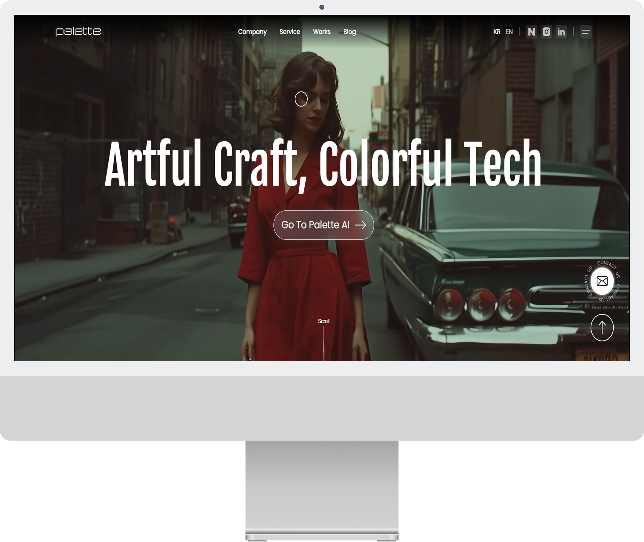Visit the Blog page

point(350,32)
